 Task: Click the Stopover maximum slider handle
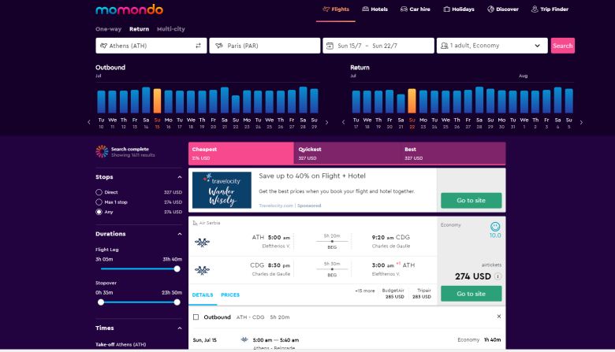tap(177, 302)
